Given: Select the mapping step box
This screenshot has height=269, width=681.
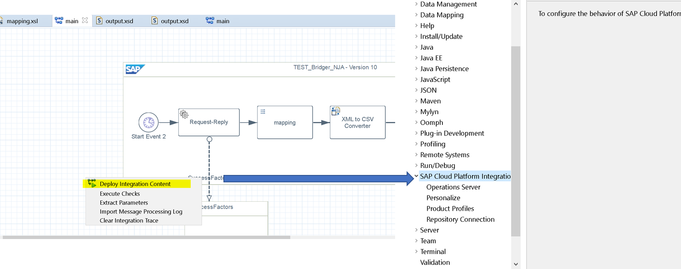Looking at the screenshot, I should [x=285, y=122].
